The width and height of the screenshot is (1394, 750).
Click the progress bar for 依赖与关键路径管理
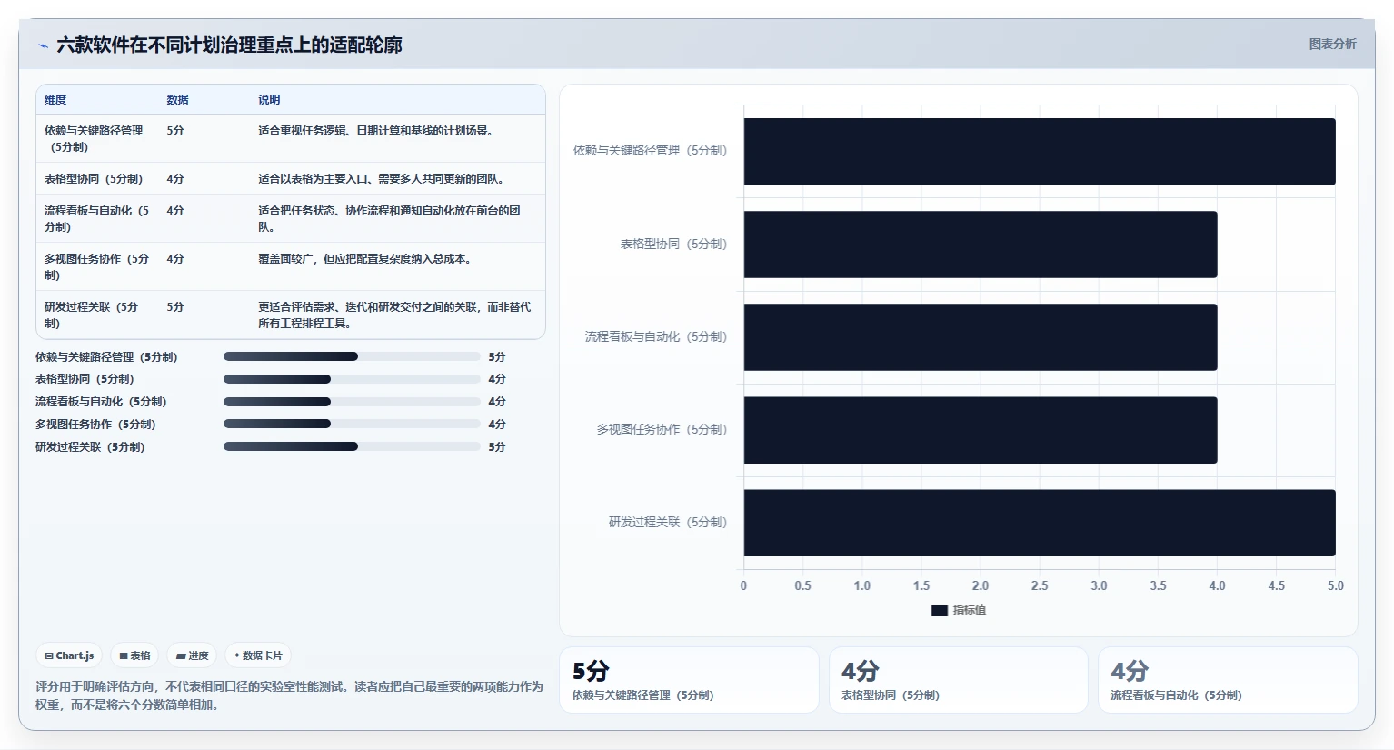click(352, 356)
